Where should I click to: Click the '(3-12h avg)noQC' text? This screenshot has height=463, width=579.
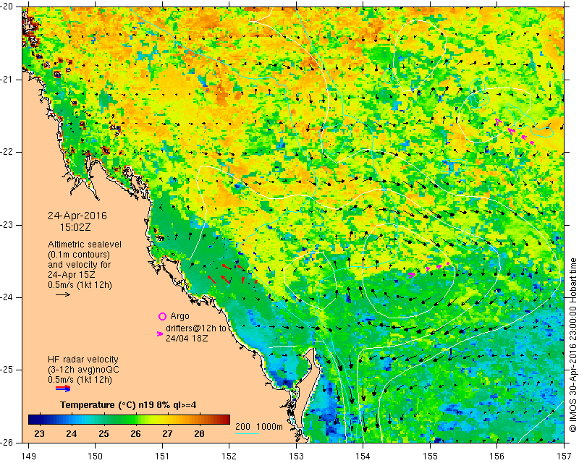point(83,370)
